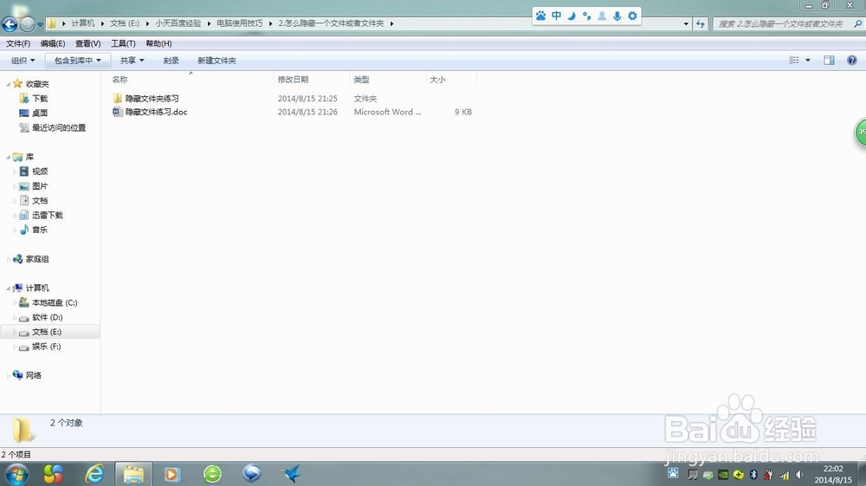Open recent locations dropdown beside Forward
Screen dimensions: 866x486
(40, 24)
